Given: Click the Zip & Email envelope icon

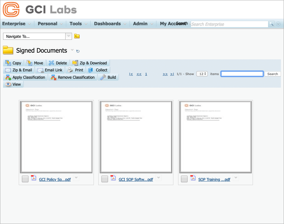Looking at the screenshot, I should pos(8,70).
